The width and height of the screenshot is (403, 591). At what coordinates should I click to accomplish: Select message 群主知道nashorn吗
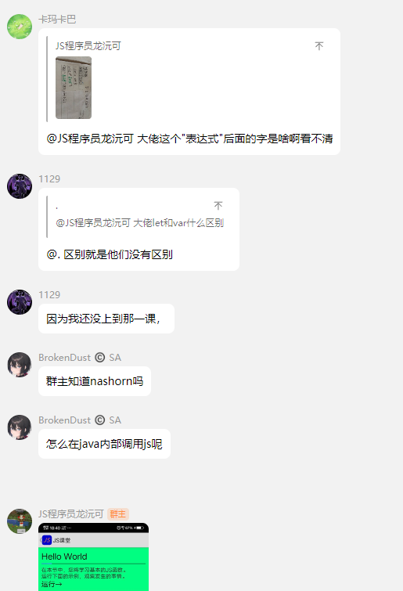point(95,381)
